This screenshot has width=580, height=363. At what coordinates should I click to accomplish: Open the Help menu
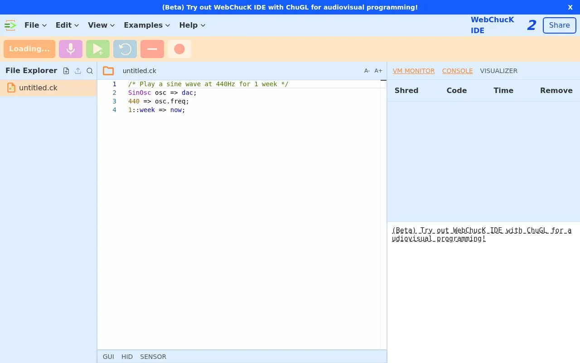coord(192,25)
